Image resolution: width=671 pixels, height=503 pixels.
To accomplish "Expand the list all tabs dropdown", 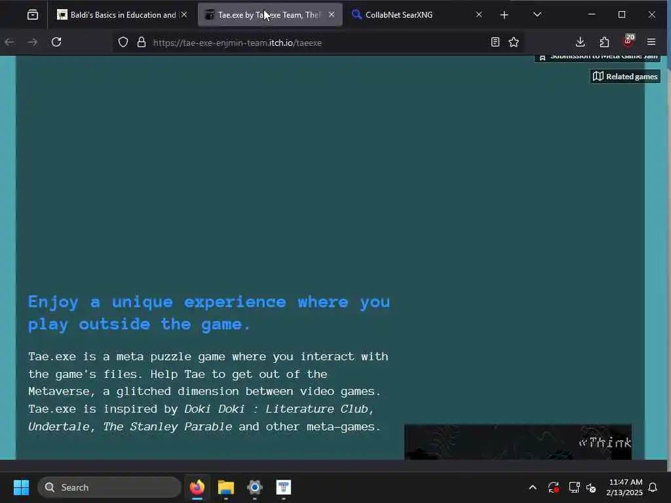I will point(537,14).
